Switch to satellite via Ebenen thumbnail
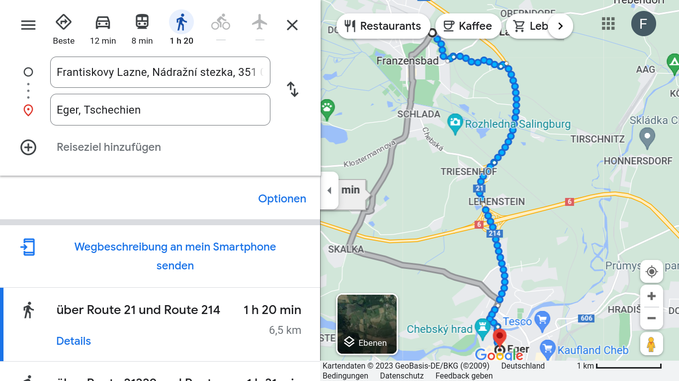This screenshot has height=381, width=679. (x=367, y=324)
